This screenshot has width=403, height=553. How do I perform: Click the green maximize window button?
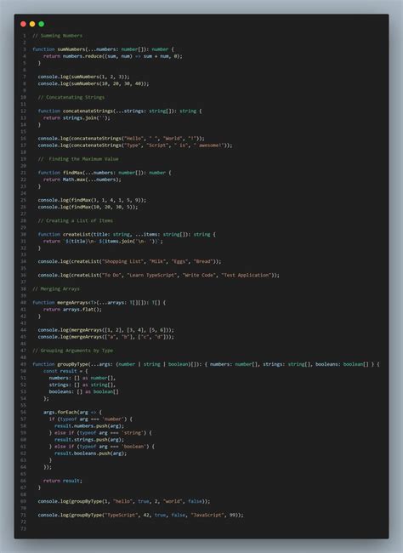point(42,24)
